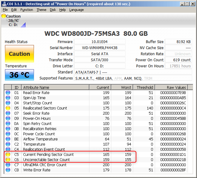Select the Write Error Rate attribute name
The height and width of the screenshot is (178, 197).
tap(37, 170)
